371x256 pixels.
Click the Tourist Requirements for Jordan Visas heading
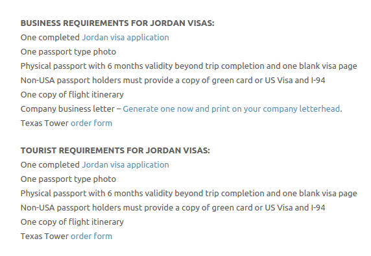click(x=115, y=151)
